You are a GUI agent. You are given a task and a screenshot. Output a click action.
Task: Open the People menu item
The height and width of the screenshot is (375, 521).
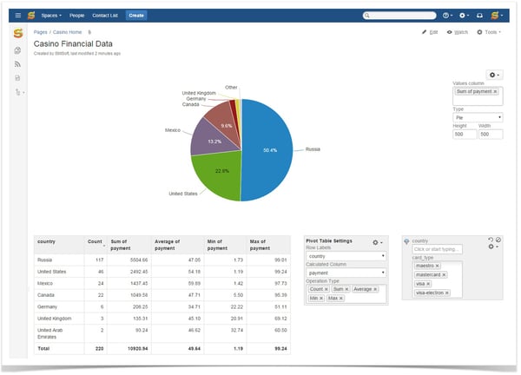pos(77,16)
